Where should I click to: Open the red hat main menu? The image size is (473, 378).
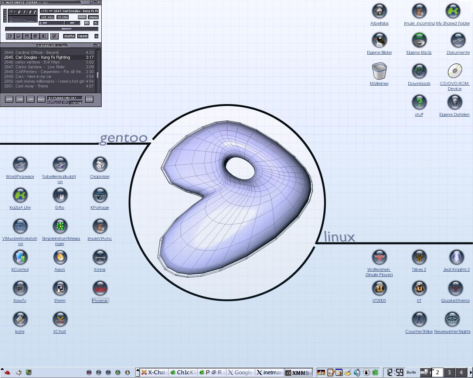7,372
